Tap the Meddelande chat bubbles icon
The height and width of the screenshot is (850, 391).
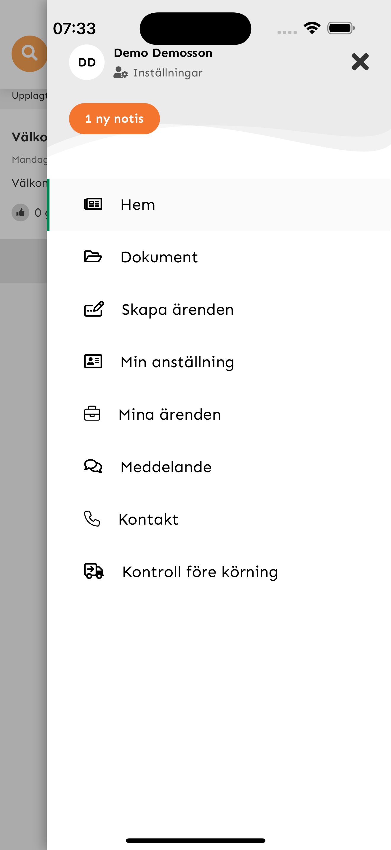click(93, 466)
